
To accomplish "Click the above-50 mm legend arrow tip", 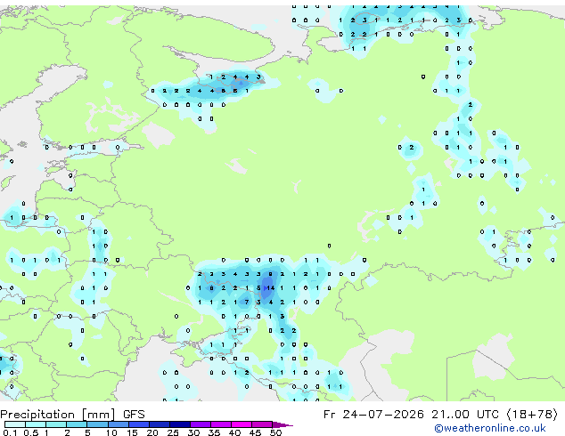I will (282, 424).
